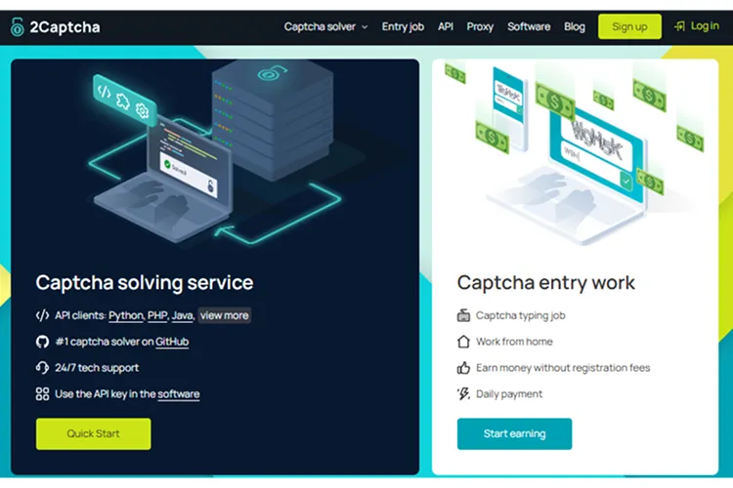Click the #1 captcha solver on text
Screen dimensions: 733x488
(105, 342)
